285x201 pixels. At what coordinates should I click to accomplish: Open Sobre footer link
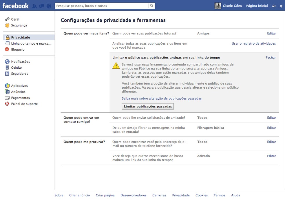click(x=59, y=195)
